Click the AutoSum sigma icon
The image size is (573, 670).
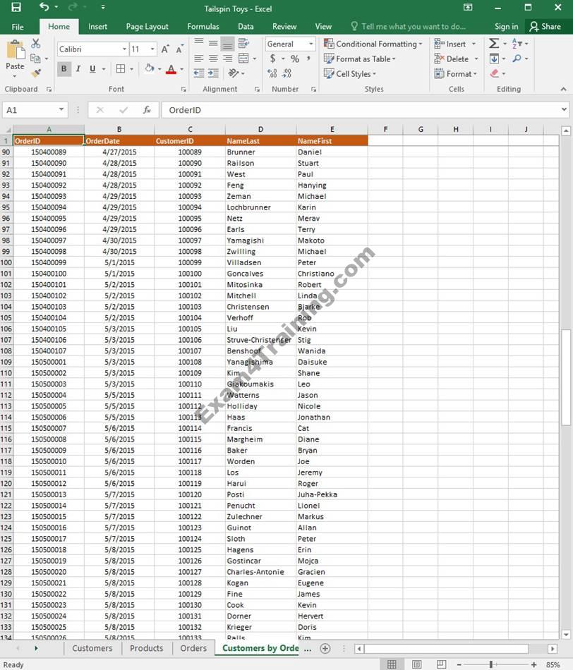click(494, 44)
